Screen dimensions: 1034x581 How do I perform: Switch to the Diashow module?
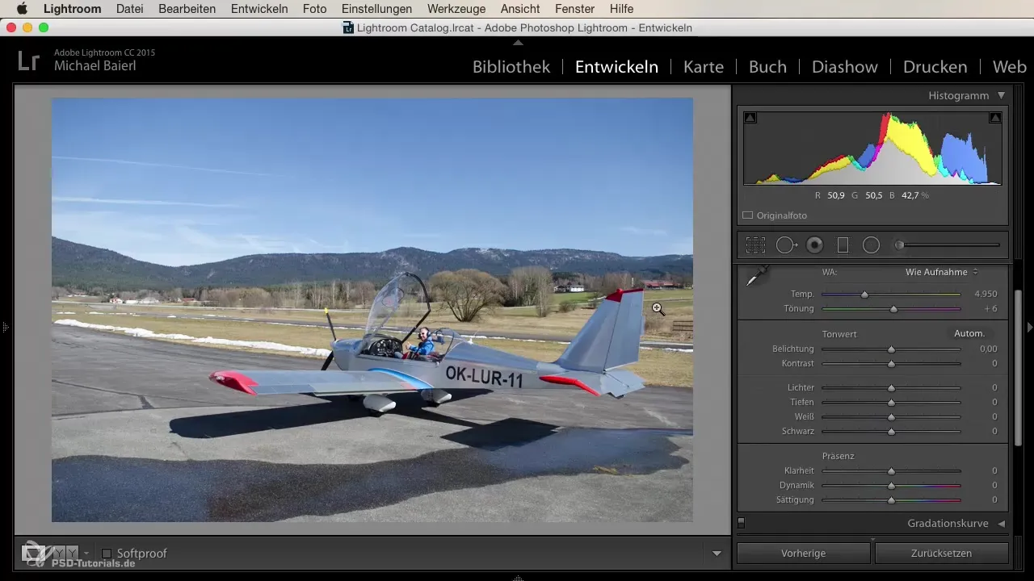pos(845,67)
